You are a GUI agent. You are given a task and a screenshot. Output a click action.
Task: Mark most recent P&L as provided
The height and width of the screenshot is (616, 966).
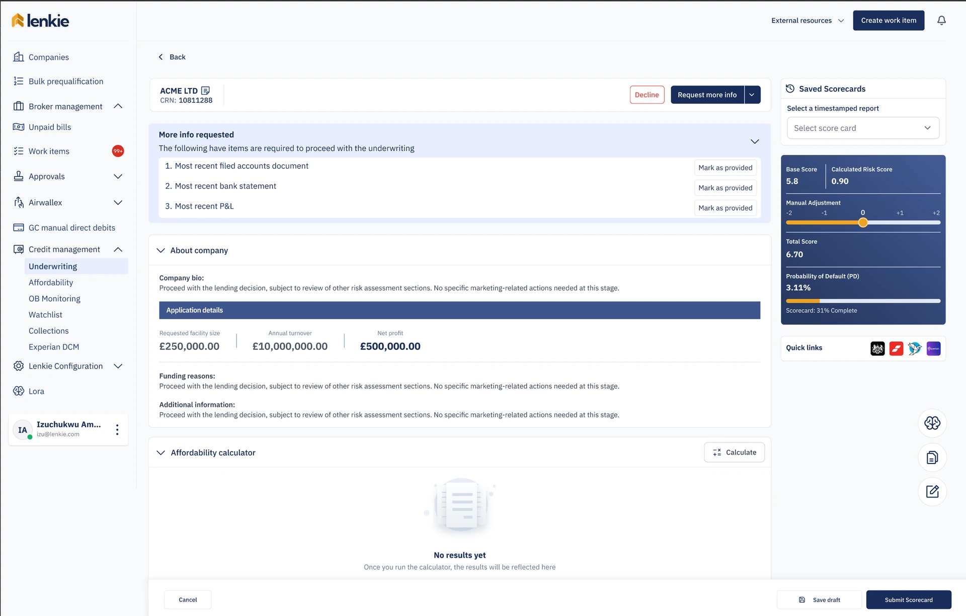[725, 208]
